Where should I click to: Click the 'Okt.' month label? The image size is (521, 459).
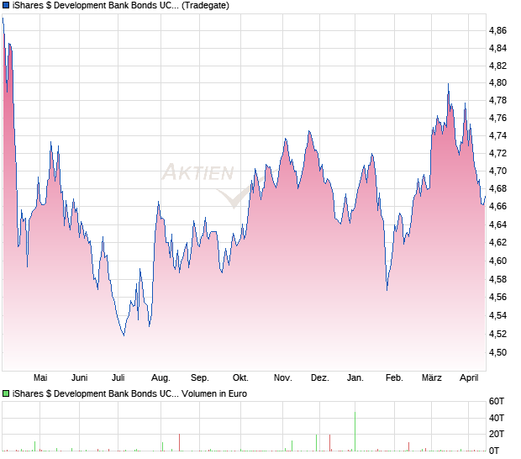[240, 378]
